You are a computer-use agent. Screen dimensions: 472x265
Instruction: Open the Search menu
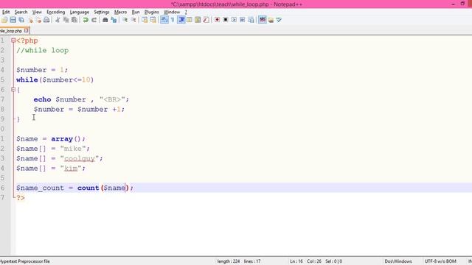(21, 12)
